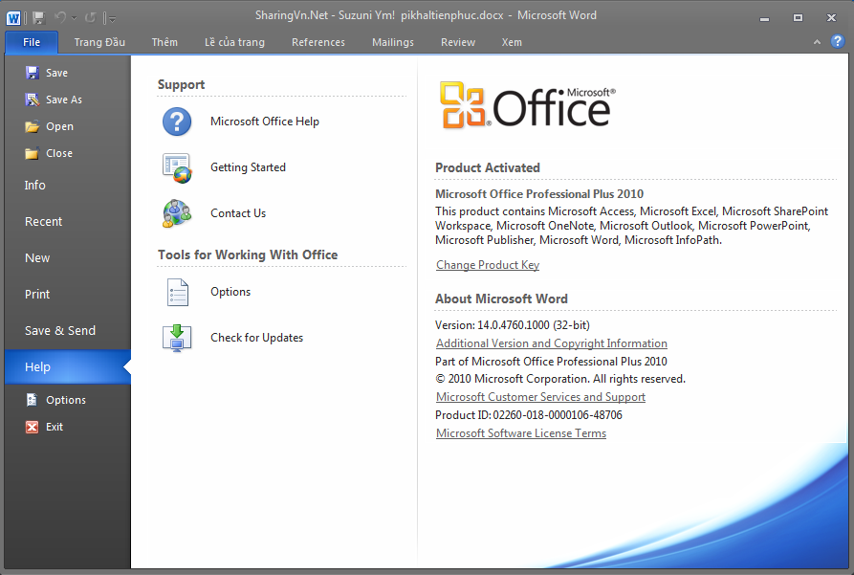Click the Redo icon in Quick Access Toolbar
The height and width of the screenshot is (575, 854).
(x=90, y=18)
